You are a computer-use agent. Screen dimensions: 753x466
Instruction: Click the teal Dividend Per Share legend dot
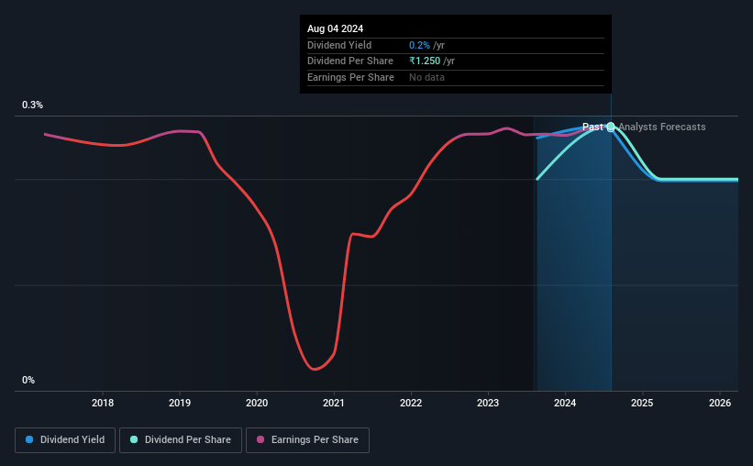point(134,439)
